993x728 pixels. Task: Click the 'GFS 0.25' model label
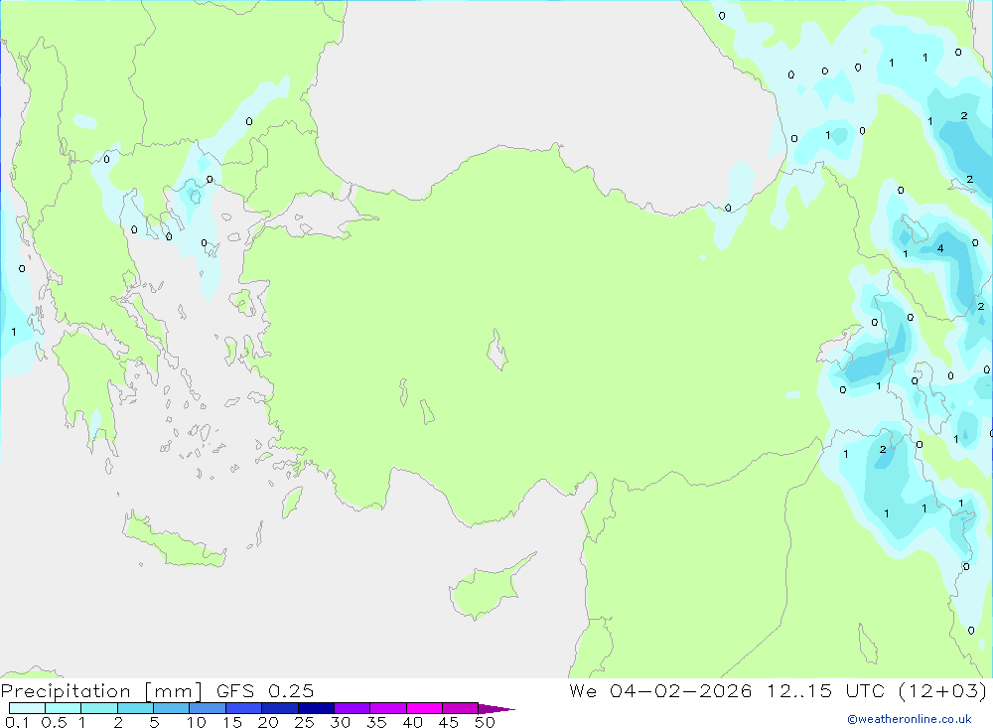pyautogui.click(x=265, y=690)
